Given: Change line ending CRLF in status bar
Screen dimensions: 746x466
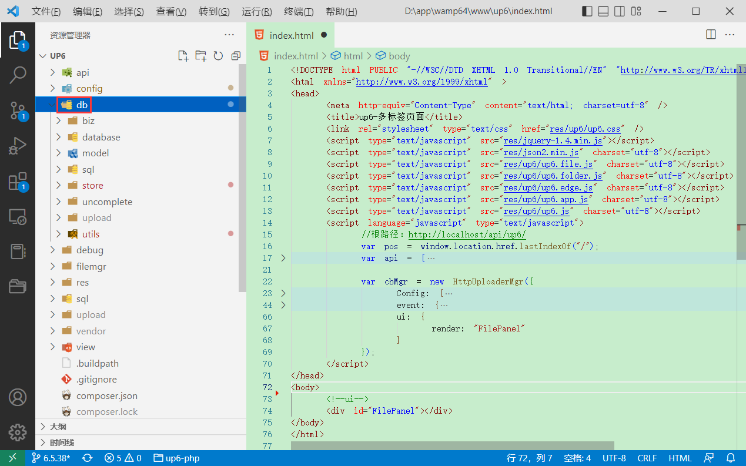Looking at the screenshot, I should tap(647, 458).
